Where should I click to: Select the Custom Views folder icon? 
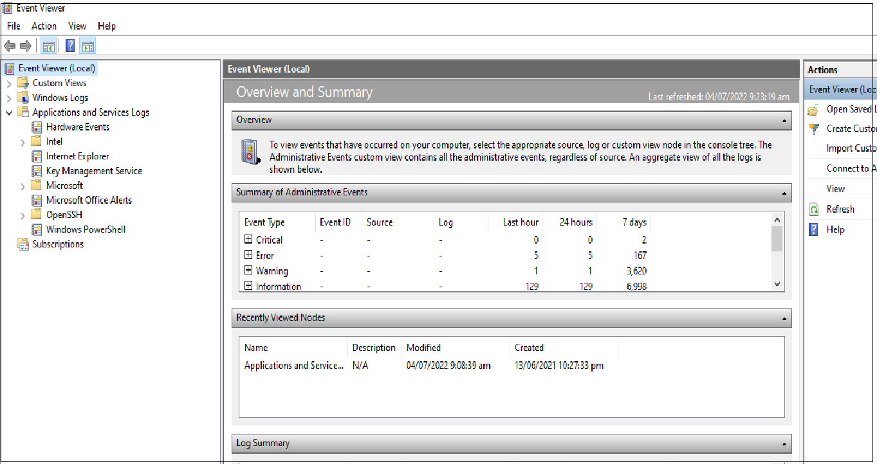pos(23,83)
